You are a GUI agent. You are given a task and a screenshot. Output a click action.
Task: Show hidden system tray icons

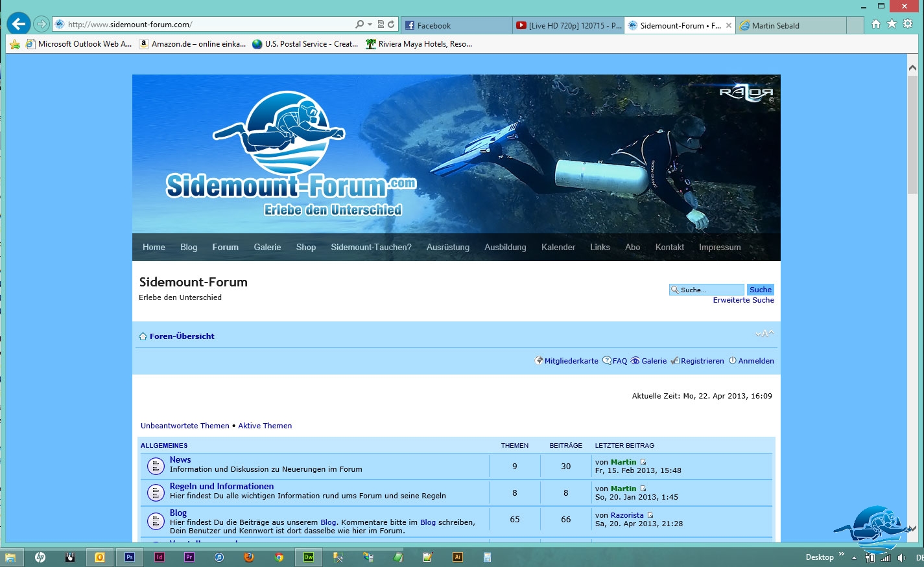[854, 558]
